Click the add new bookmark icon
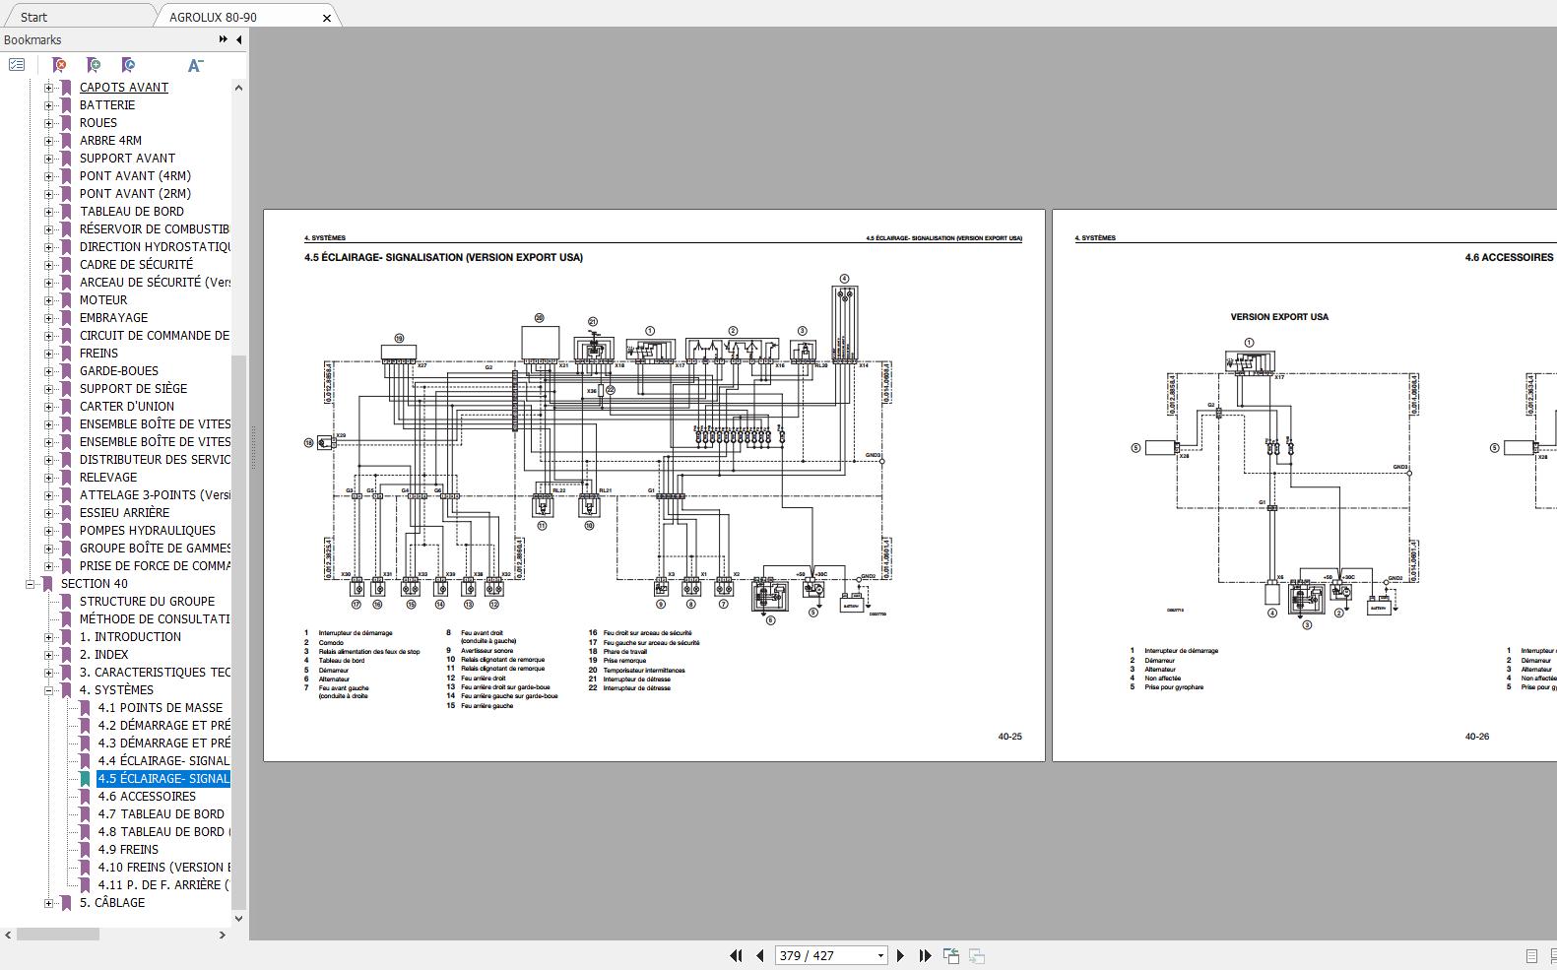This screenshot has width=1557, height=970. [94, 65]
